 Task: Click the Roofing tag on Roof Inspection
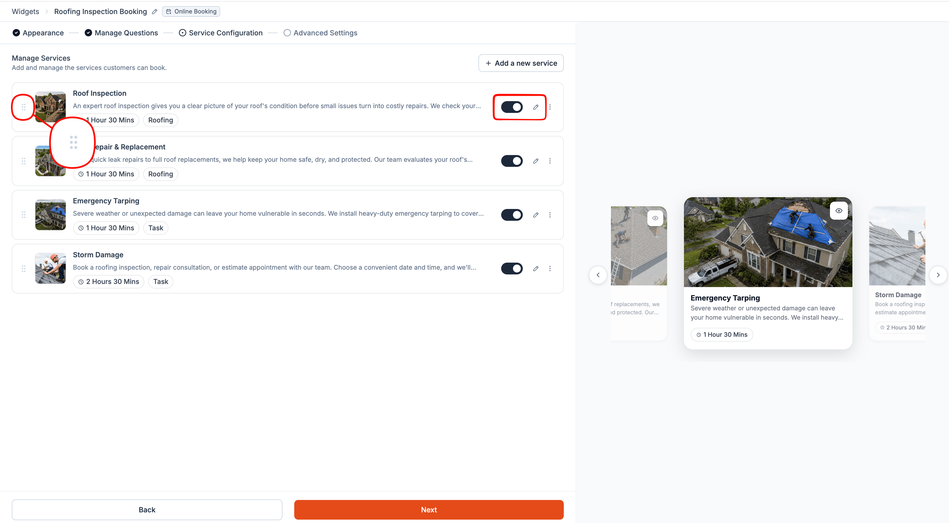[161, 120]
